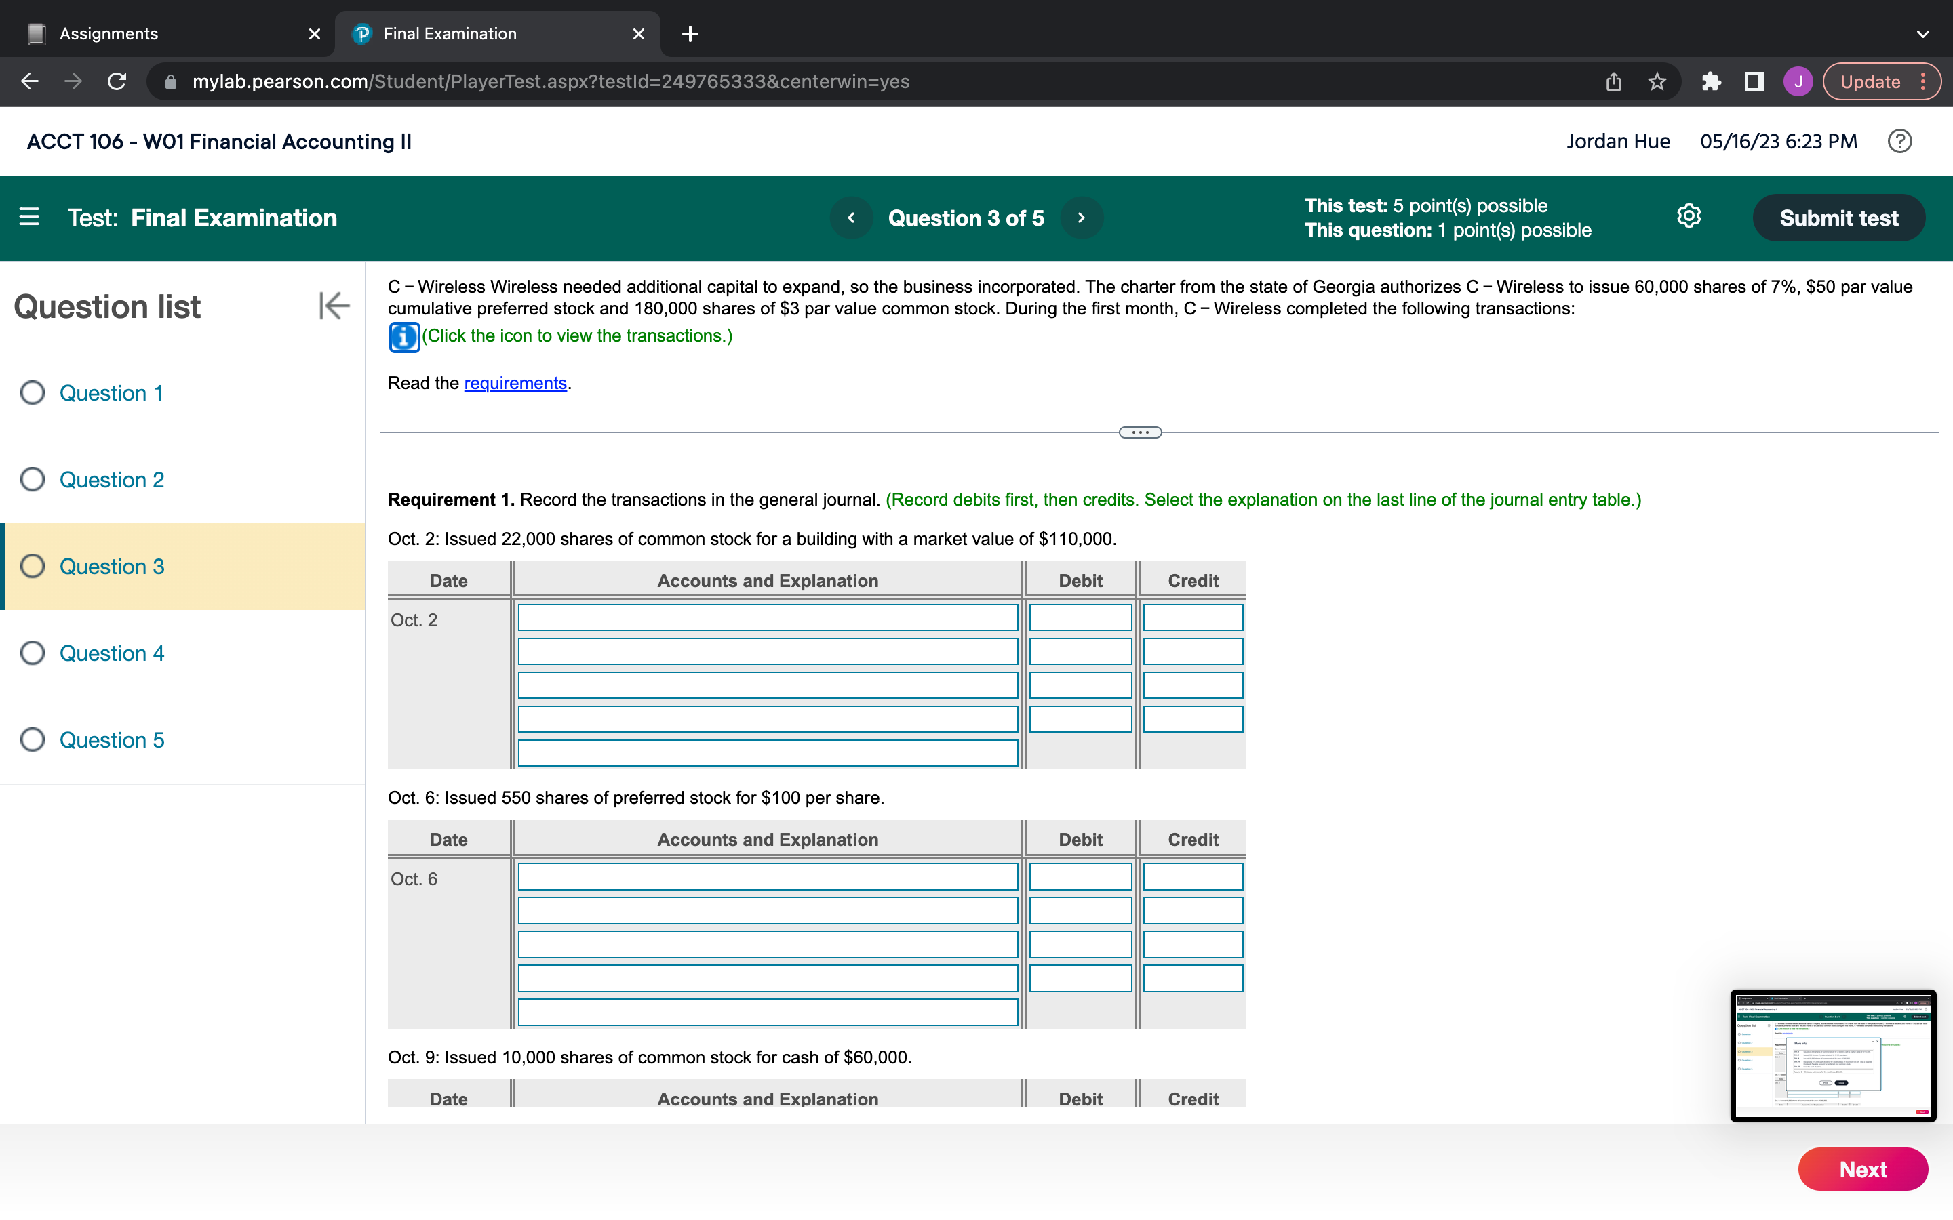
Task: Expand the divider ellipsis handle
Action: pyautogui.click(x=1139, y=432)
